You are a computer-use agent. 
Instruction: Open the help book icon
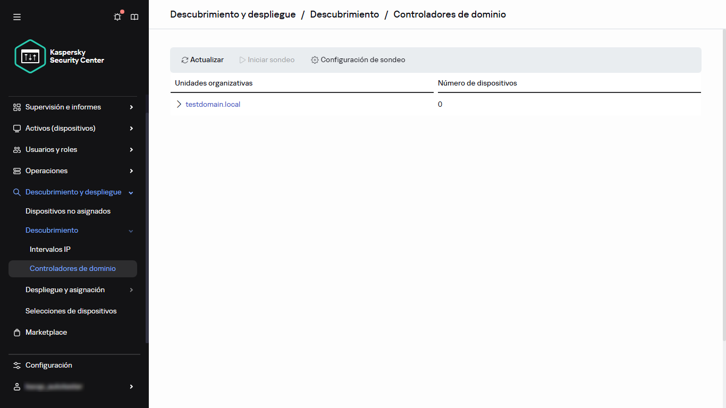coord(134,17)
